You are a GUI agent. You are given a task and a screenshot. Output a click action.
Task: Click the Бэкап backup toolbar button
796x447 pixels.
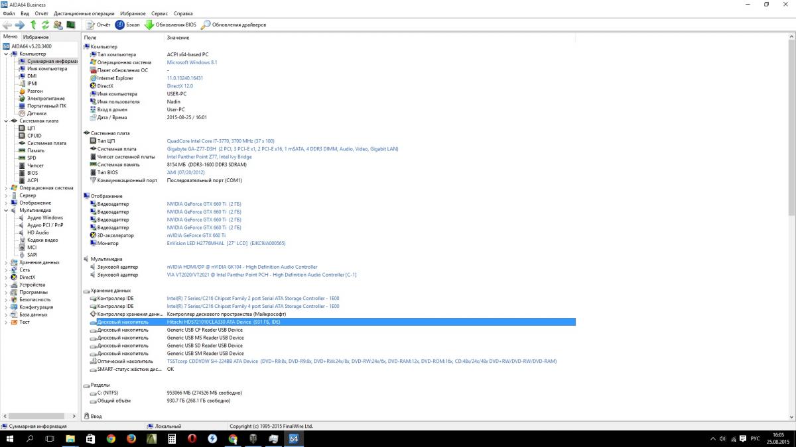(x=127, y=25)
